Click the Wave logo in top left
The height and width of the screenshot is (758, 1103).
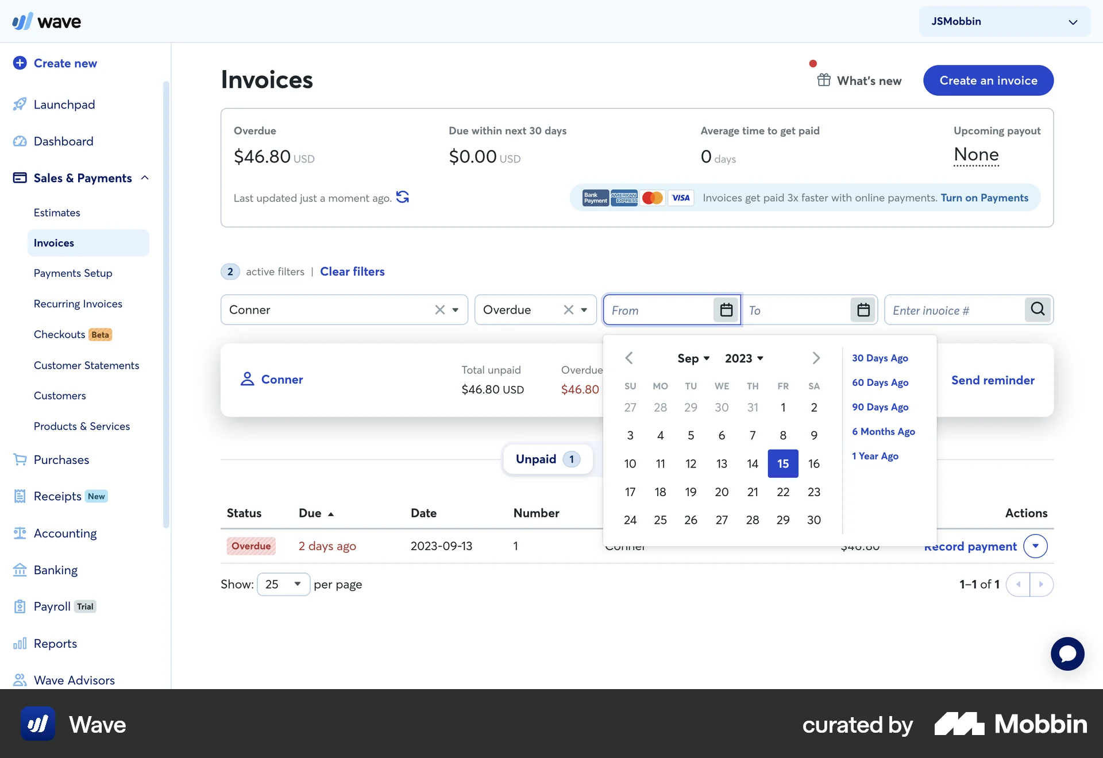(x=46, y=21)
